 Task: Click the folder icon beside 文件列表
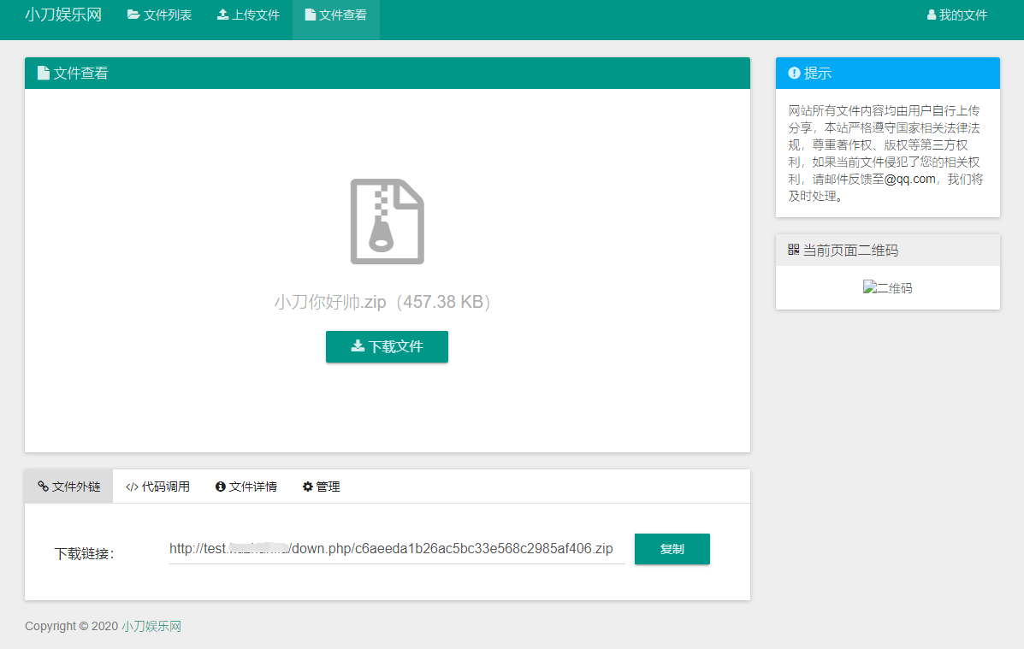(x=133, y=15)
